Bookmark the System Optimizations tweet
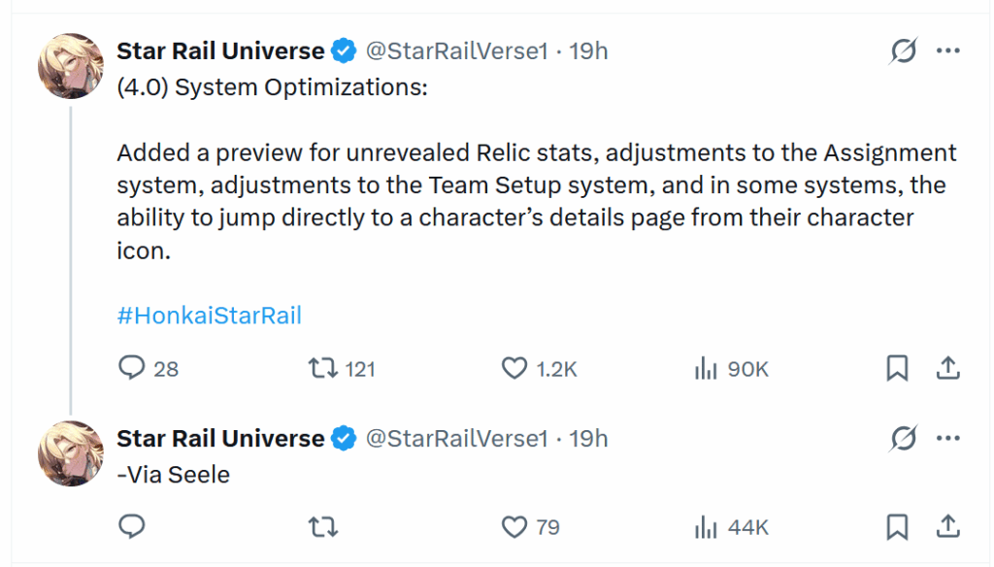The image size is (994, 567). (896, 369)
